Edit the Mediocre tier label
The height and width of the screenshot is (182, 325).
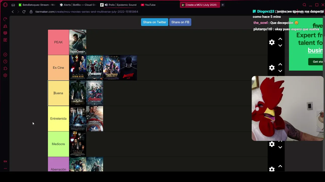click(58, 144)
